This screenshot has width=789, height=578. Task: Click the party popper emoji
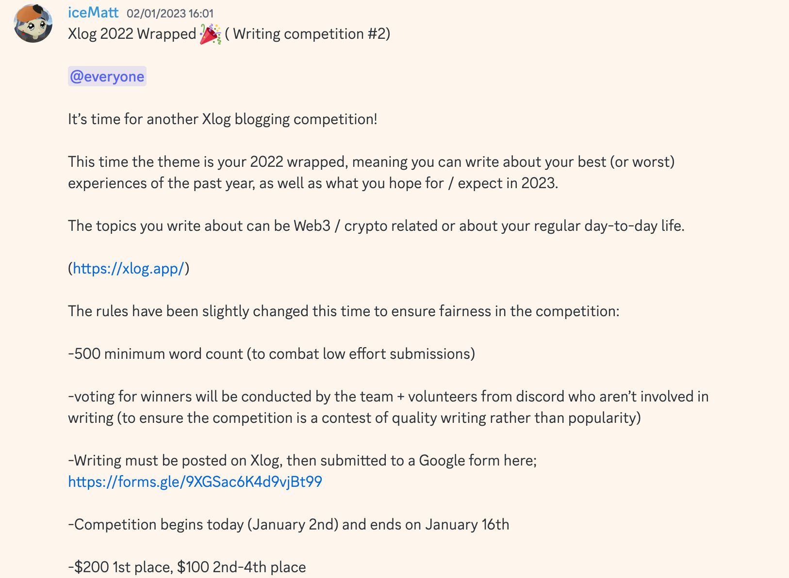(211, 34)
